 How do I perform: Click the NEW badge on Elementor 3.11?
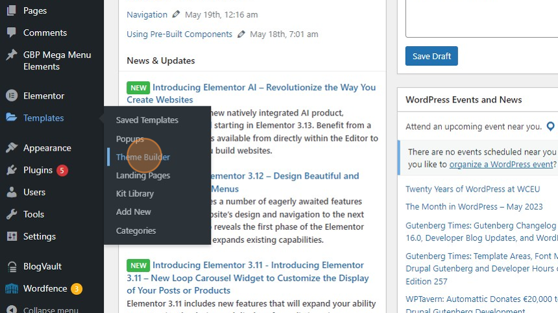coord(138,266)
